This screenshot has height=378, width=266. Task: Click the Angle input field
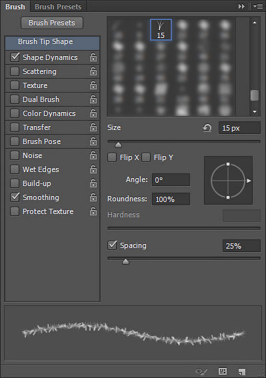pos(171,180)
